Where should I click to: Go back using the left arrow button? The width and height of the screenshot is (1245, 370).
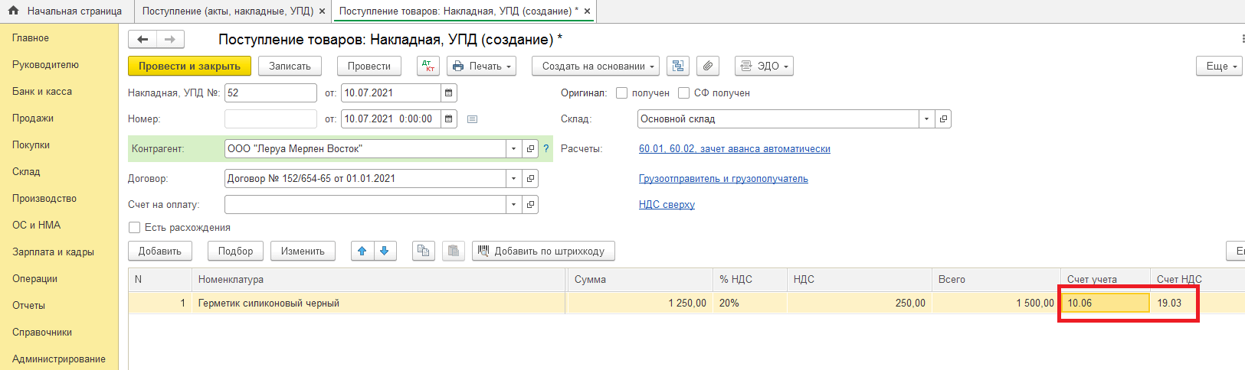143,40
